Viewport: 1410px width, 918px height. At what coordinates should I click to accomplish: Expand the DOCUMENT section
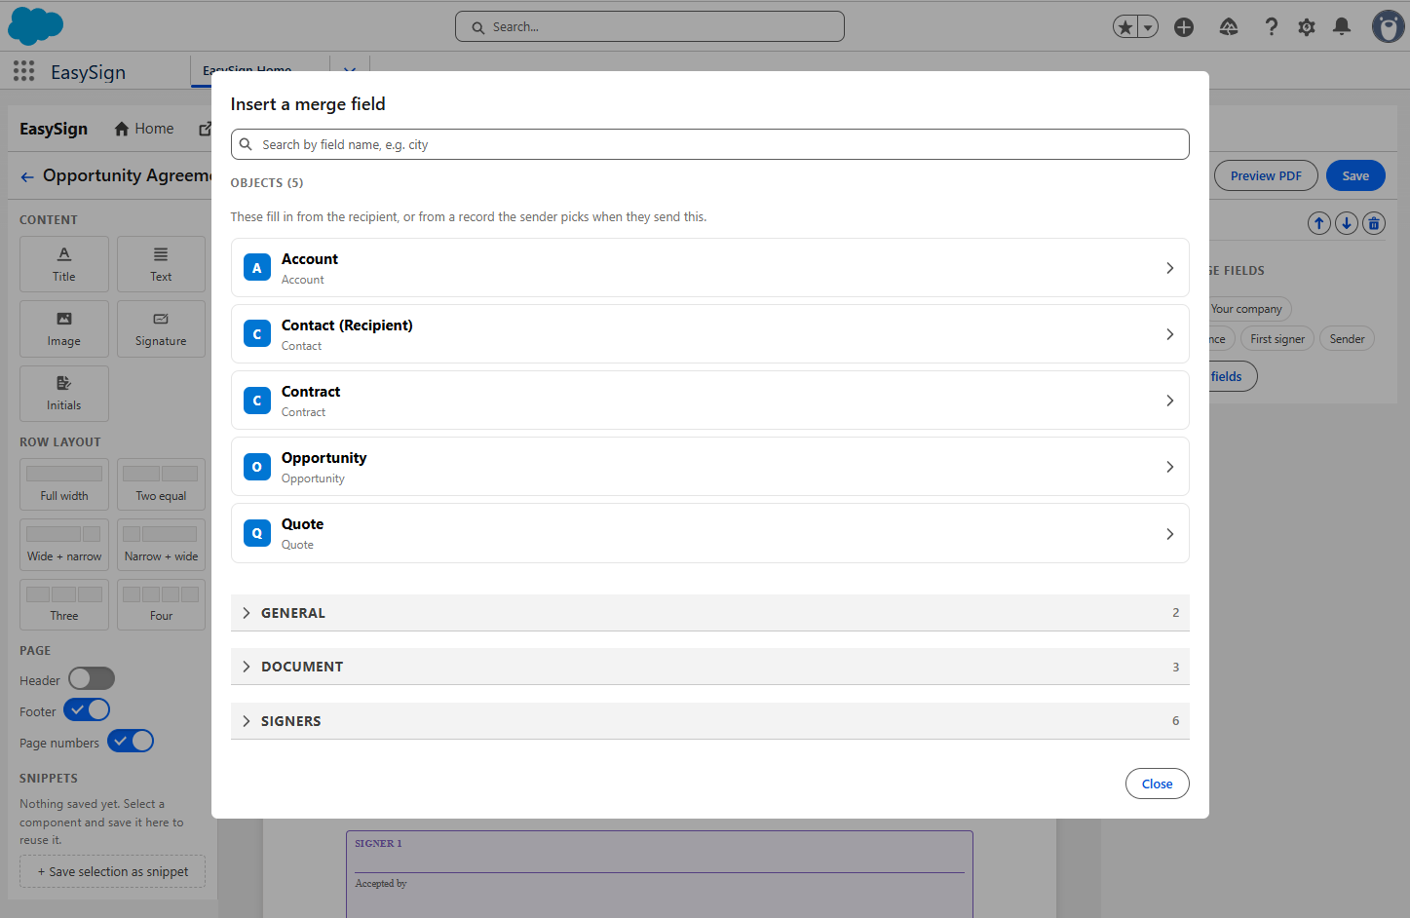709,667
